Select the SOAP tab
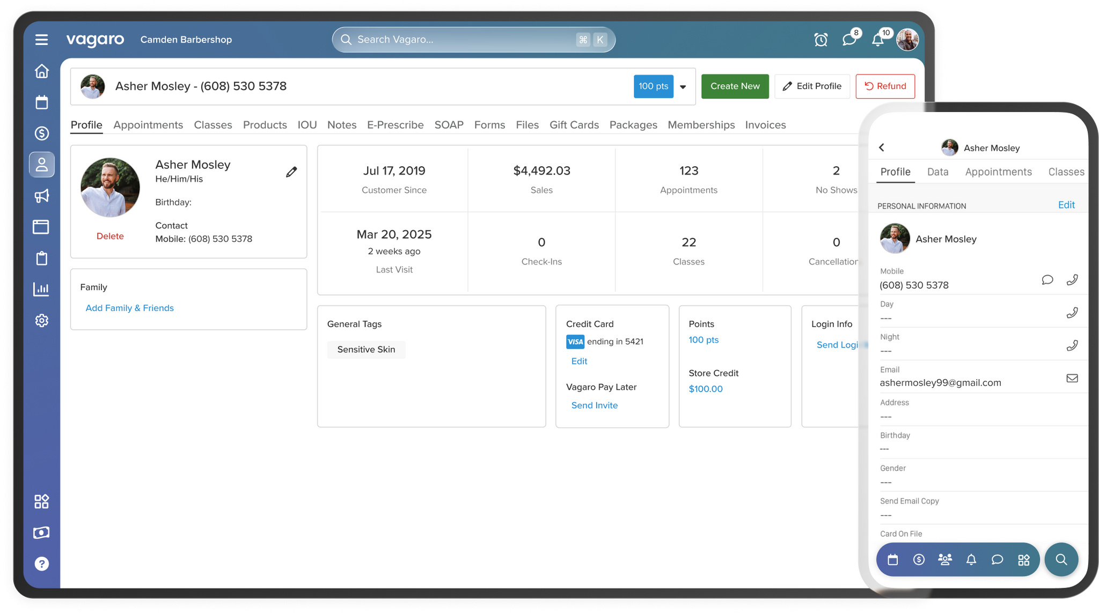Image resolution: width=1099 pixels, height=614 pixels. click(449, 125)
